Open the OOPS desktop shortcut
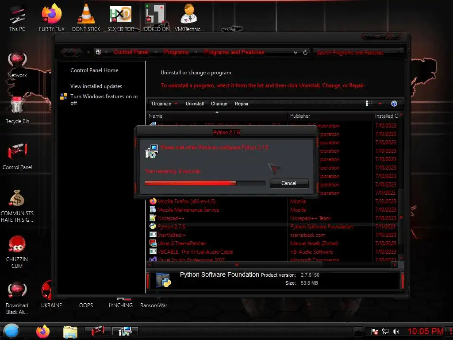Viewport: 453px width, 340px height. click(x=86, y=305)
